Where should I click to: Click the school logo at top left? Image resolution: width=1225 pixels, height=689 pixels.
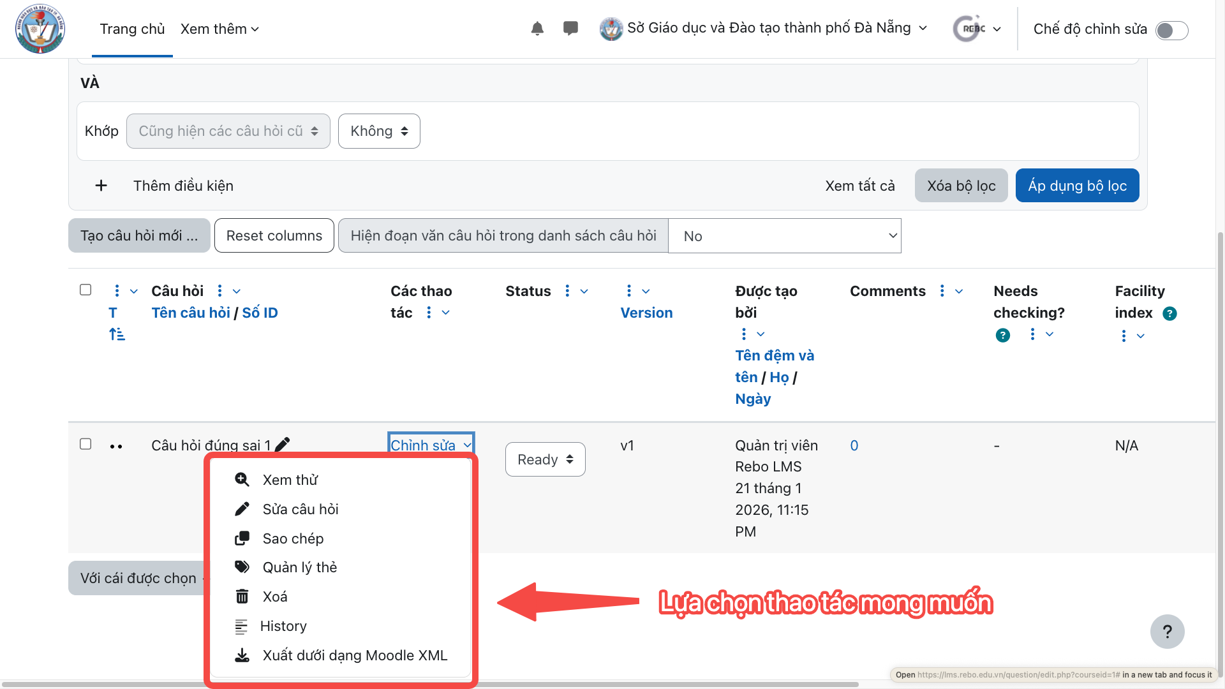coord(40,29)
